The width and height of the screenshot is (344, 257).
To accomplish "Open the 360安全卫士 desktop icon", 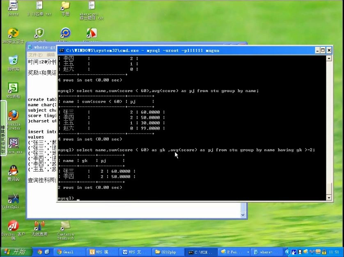I will [x=13, y=33].
